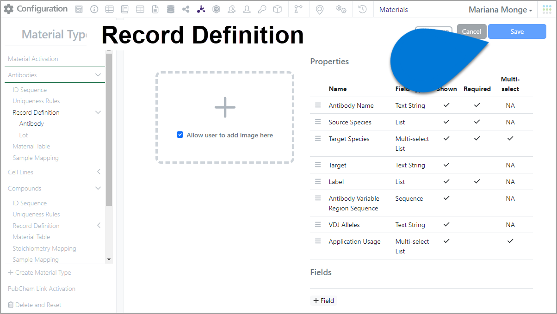
Task: Open the database stack icon
Action: [171, 9]
